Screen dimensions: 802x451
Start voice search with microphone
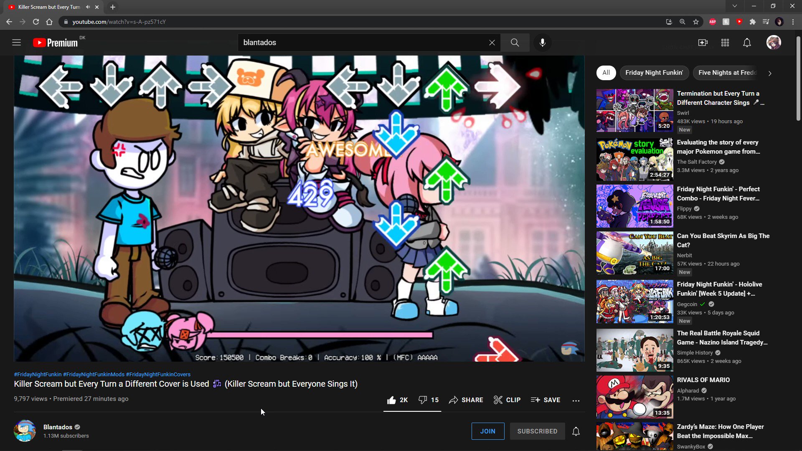pyautogui.click(x=542, y=43)
